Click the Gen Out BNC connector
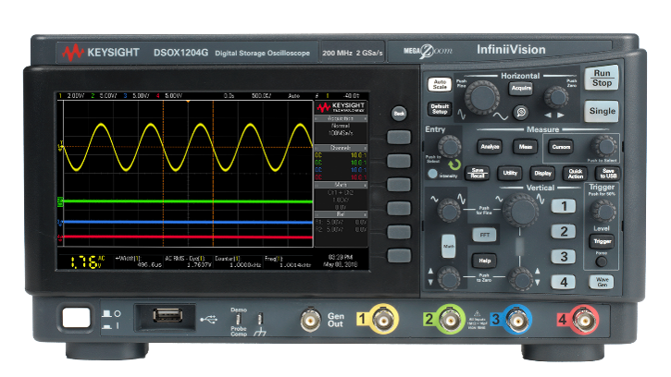 point(311,320)
